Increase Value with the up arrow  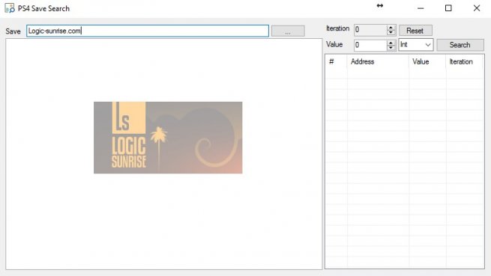(x=391, y=43)
